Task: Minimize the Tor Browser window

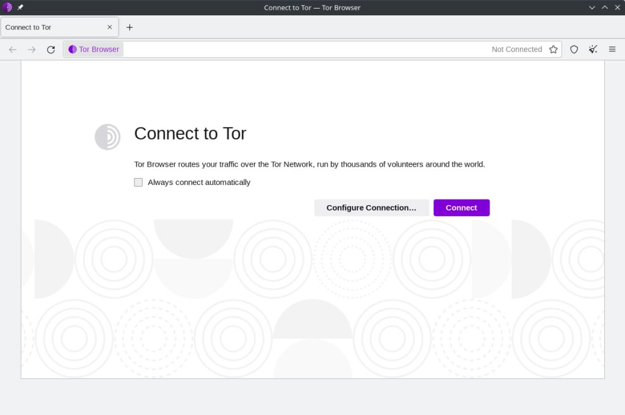Action: pyautogui.click(x=592, y=7)
